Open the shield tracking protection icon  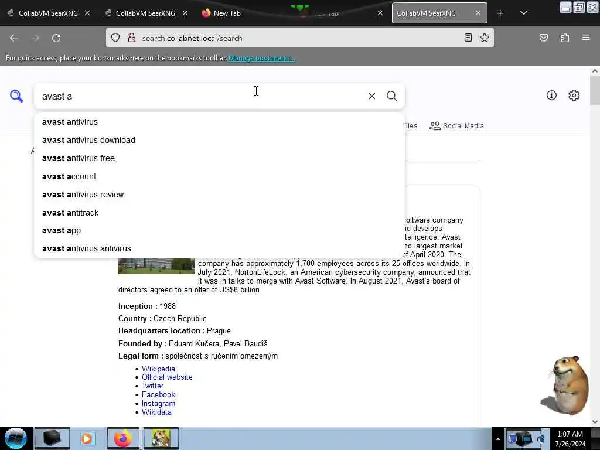115,37
